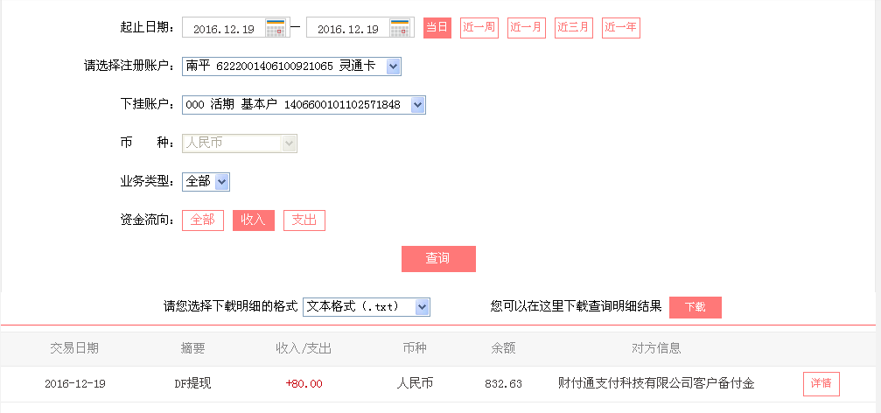Image resolution: width=881 pixels, height=413 pixels.
Task: Click the 摘要 column header
Action: coord(192,348)
